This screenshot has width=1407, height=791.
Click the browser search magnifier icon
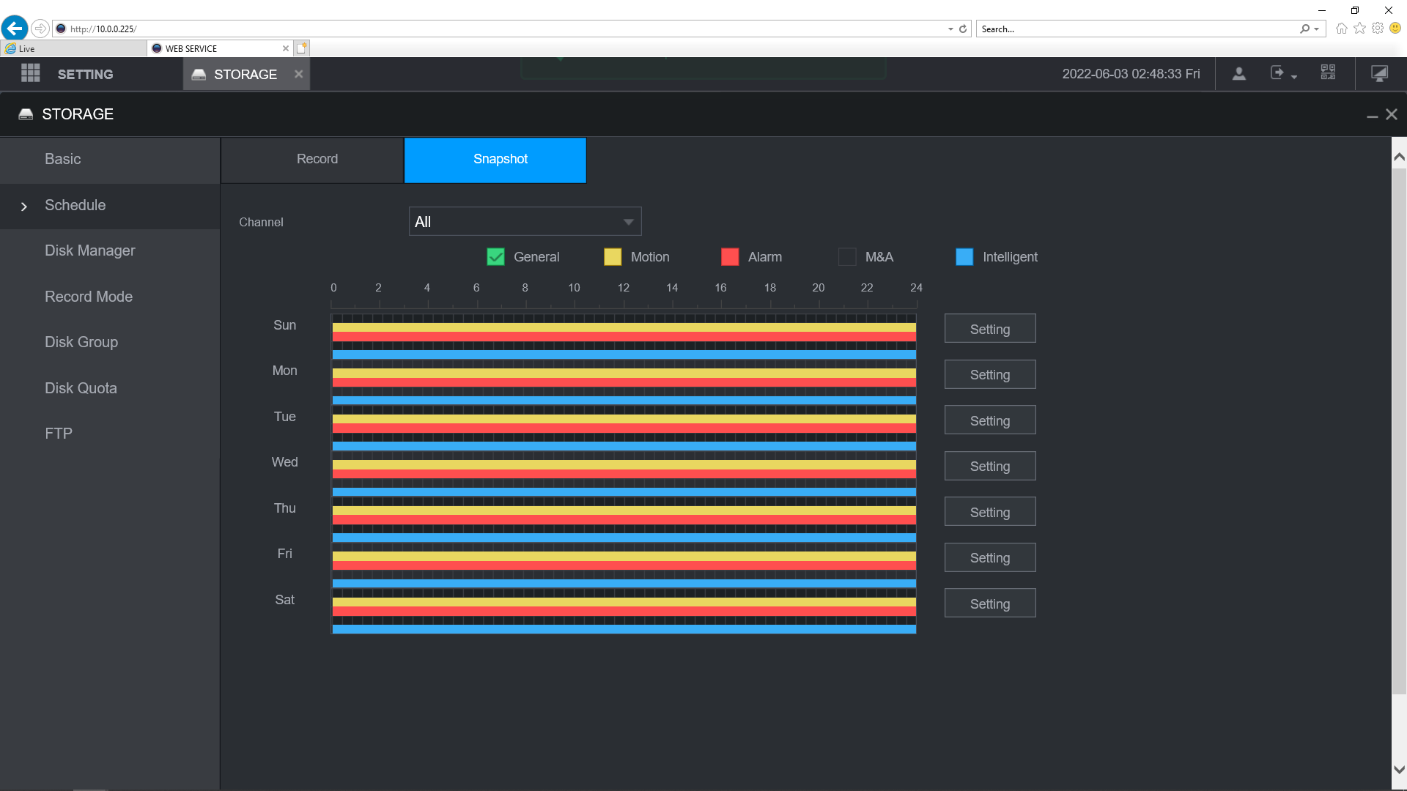tap(1304, 29)
